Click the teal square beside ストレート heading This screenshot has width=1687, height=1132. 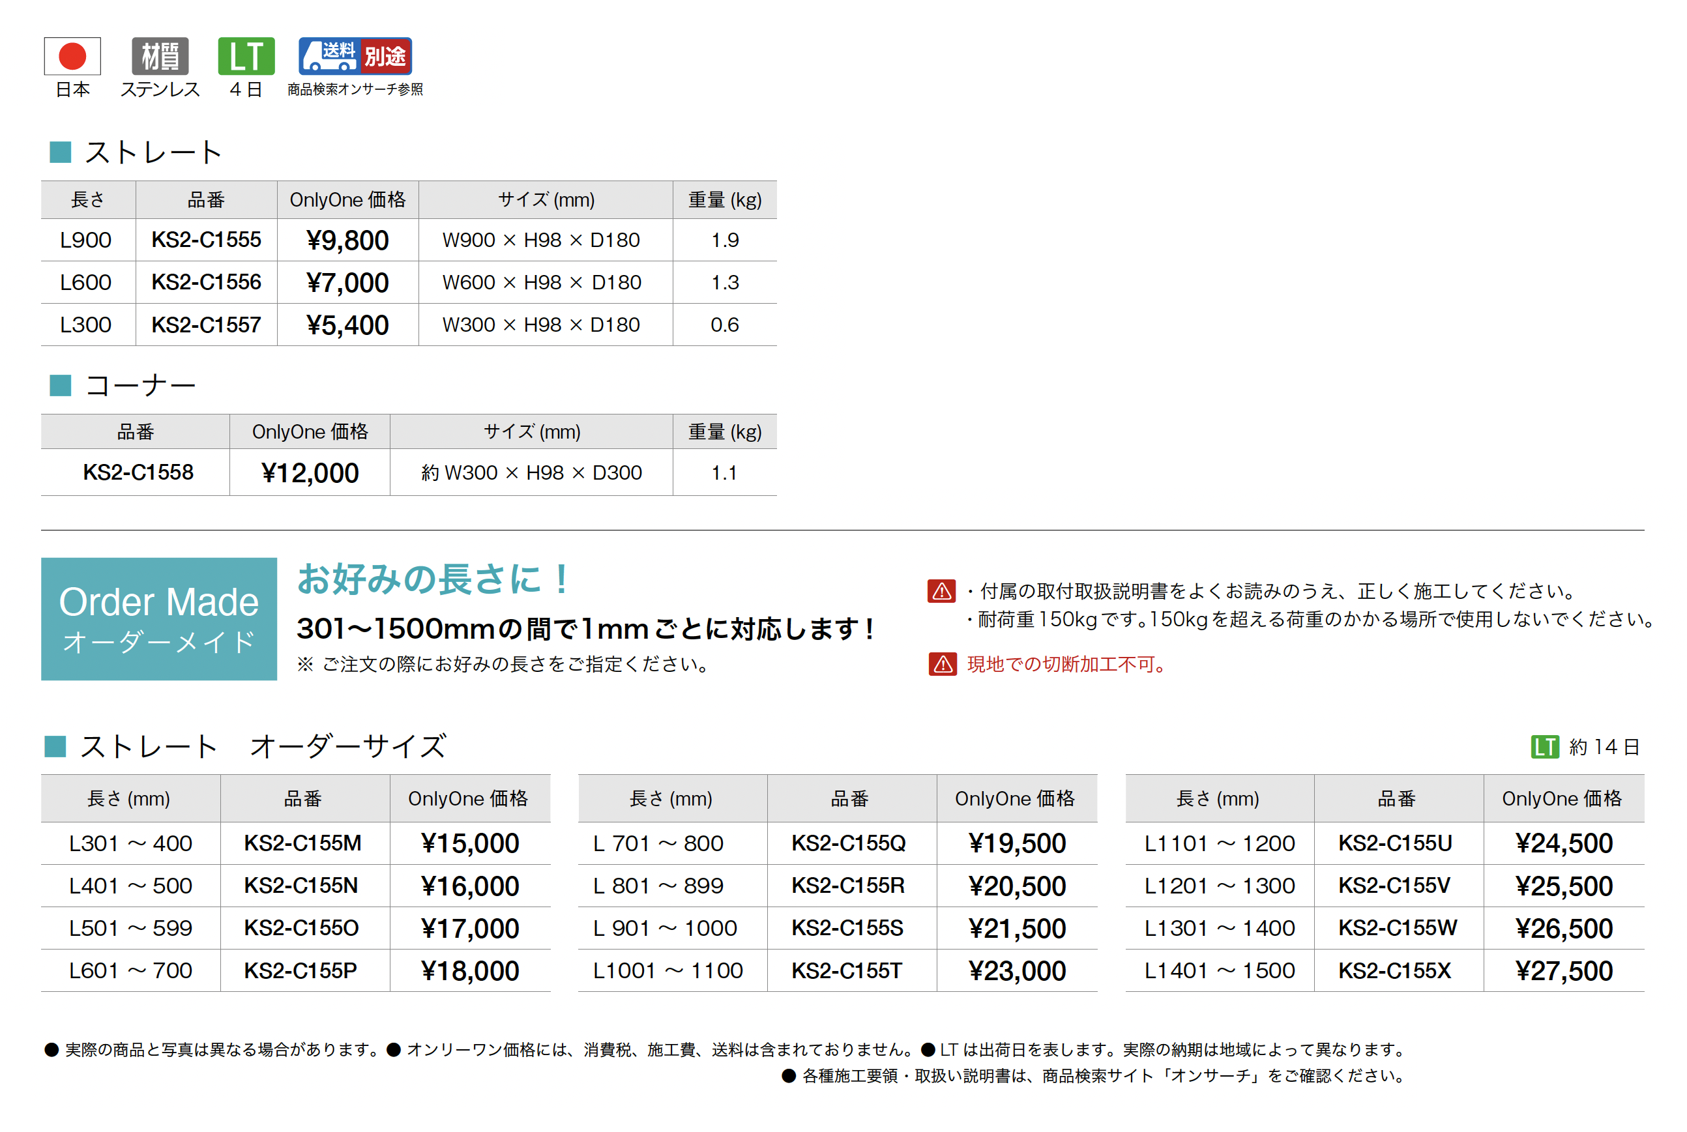pos(60,152)
